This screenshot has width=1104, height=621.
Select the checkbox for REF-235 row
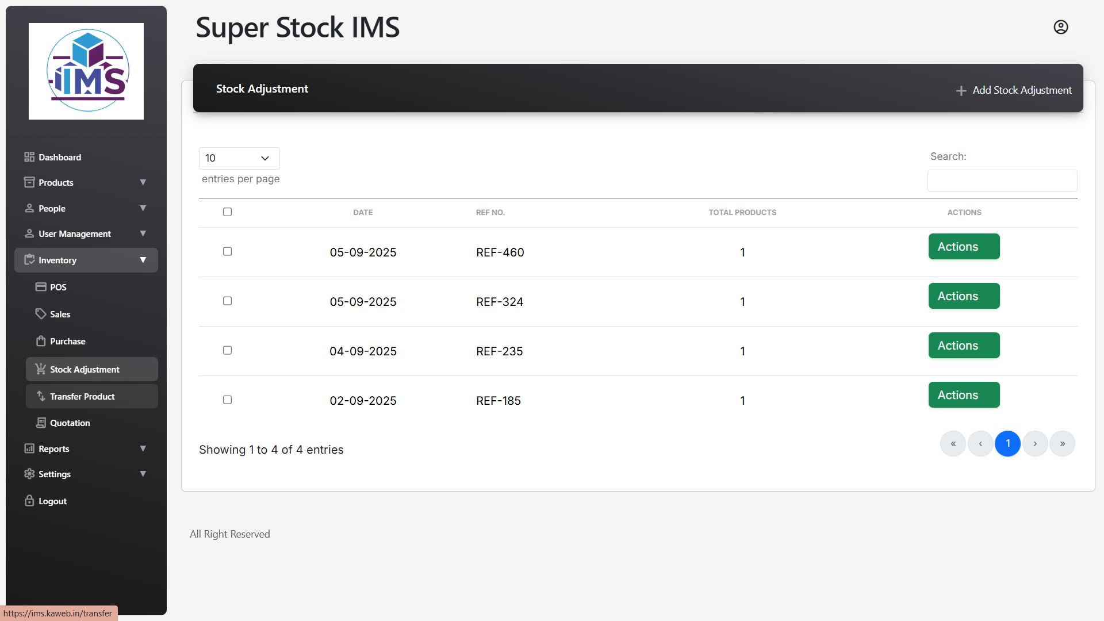tap(227, 350)
